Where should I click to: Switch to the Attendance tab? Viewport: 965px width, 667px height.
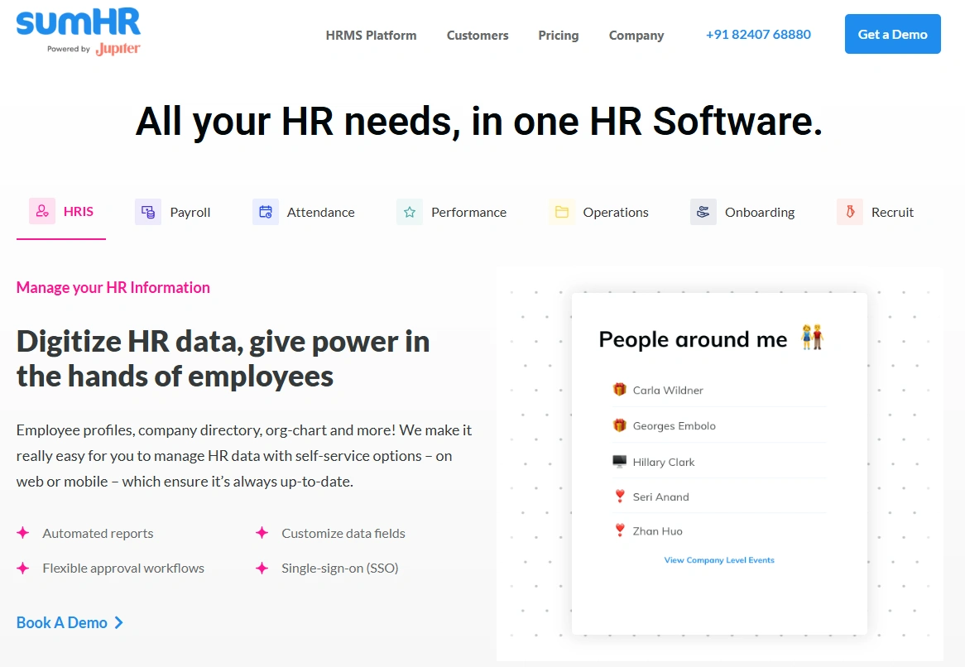(304, 213)
